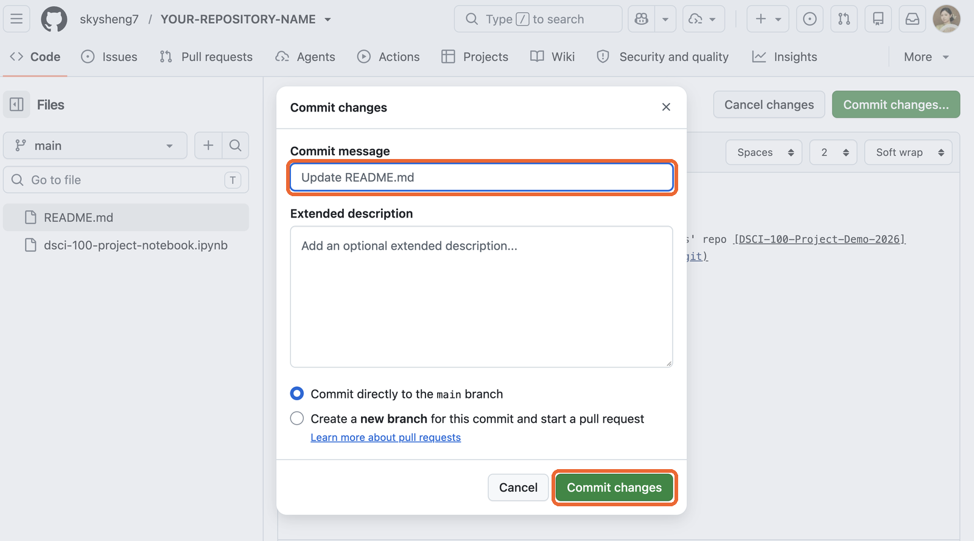This screenshot has height=541, width=974.
Task: Click Cancel in the commit dialog
Action: [518, 487]
